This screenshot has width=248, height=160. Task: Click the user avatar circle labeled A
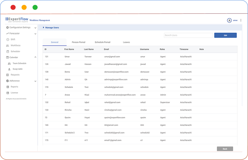(x=229, y=20)
